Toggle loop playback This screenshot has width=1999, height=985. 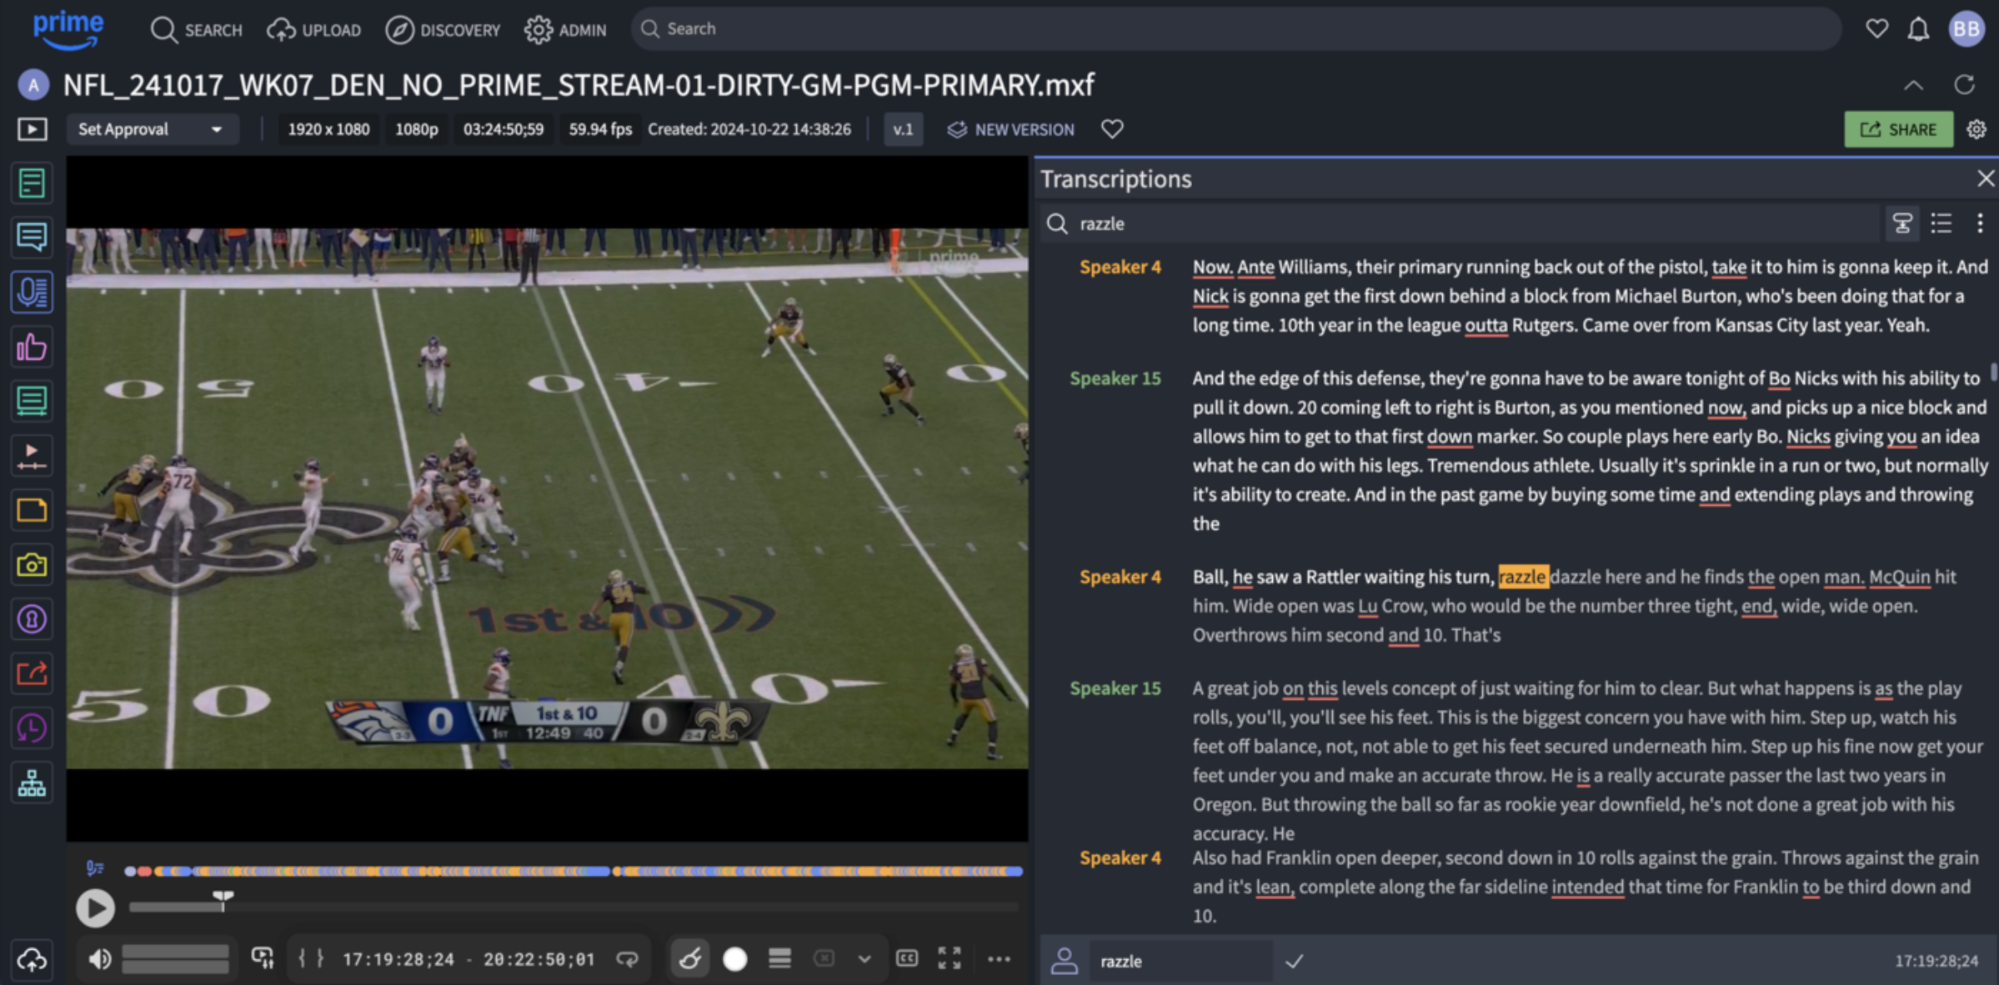(x=627, y=959)
